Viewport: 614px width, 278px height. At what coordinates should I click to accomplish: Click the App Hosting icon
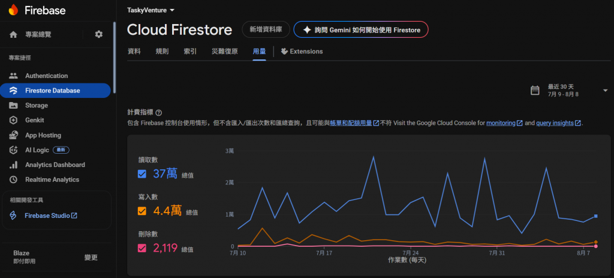pyautogui.click(x=13, y=135)
